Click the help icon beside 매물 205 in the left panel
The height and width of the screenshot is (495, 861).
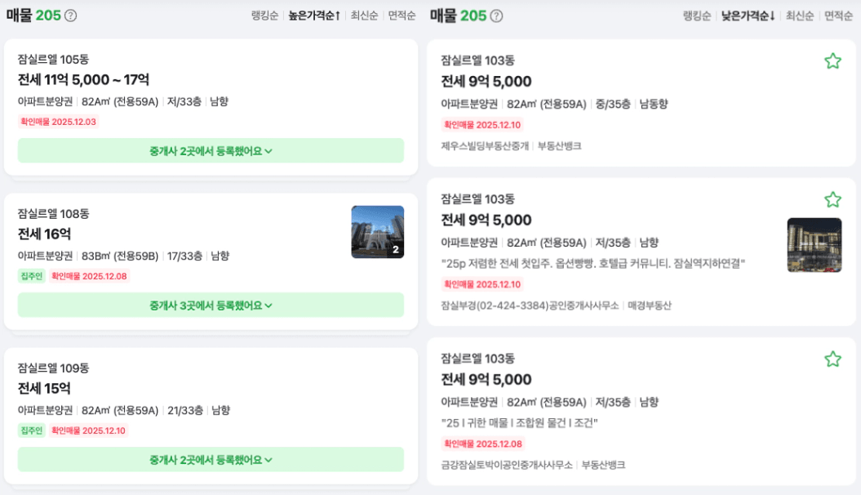pyautogui.click(x=71, y=16)
